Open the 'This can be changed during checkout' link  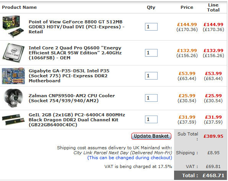[x=130, y=158]
